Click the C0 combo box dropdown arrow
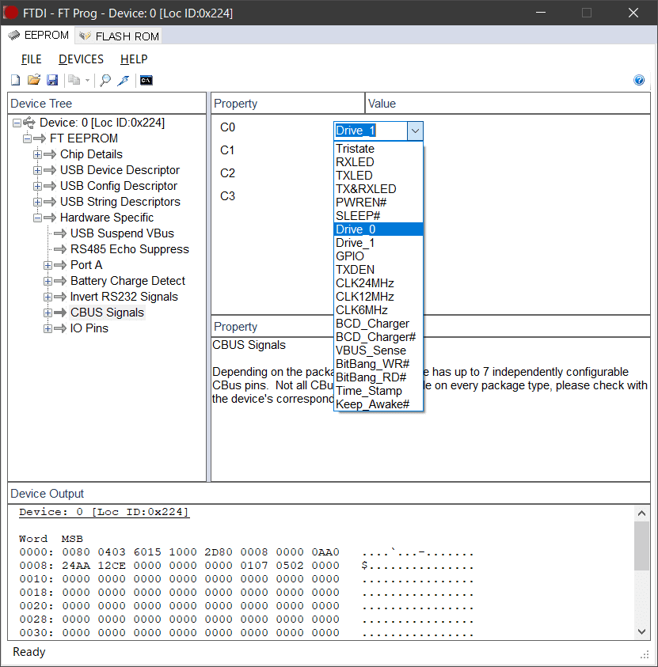The image size is (658, 667). click(x=415, y=131)
